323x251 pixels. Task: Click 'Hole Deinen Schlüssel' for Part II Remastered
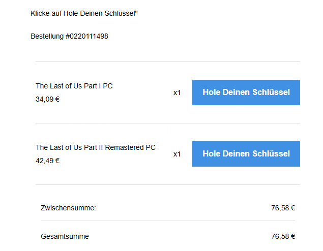point(246,154)
